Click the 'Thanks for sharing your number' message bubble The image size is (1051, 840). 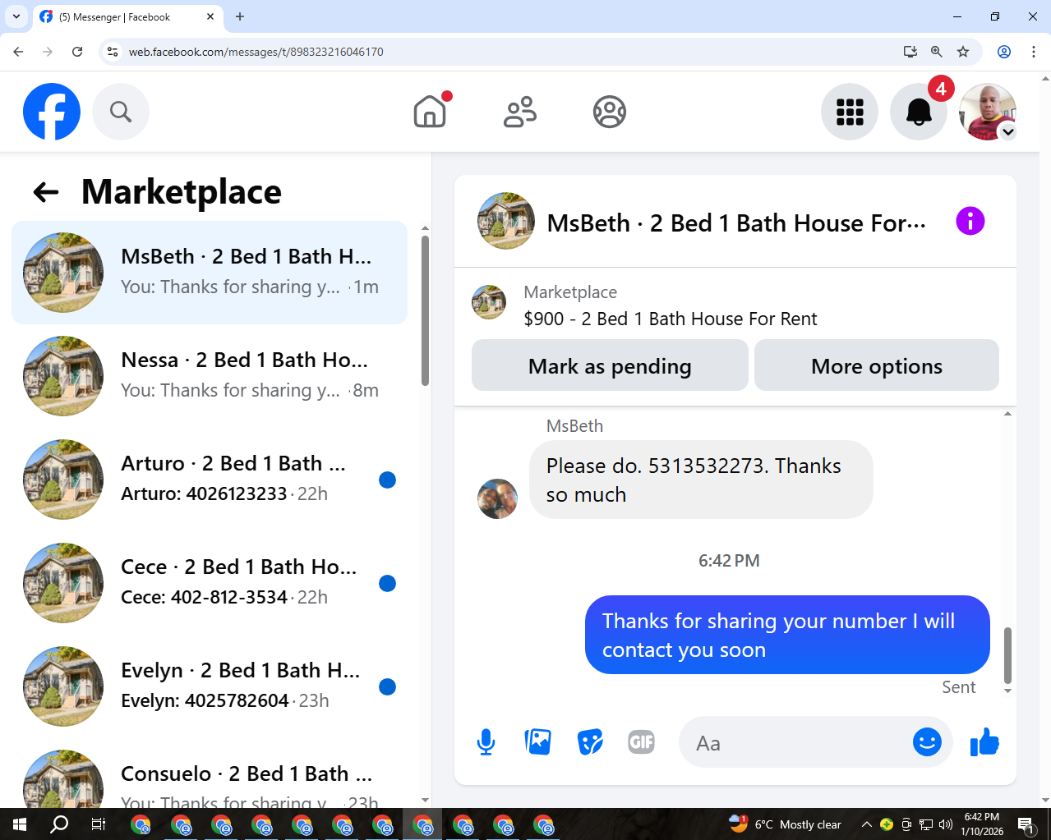click(787, 635)
